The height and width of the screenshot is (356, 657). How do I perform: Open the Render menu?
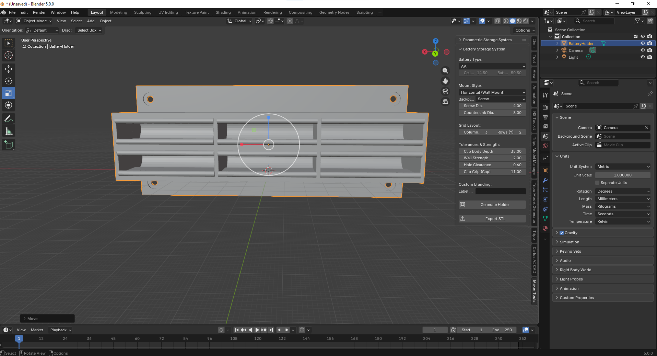point(39,12)
